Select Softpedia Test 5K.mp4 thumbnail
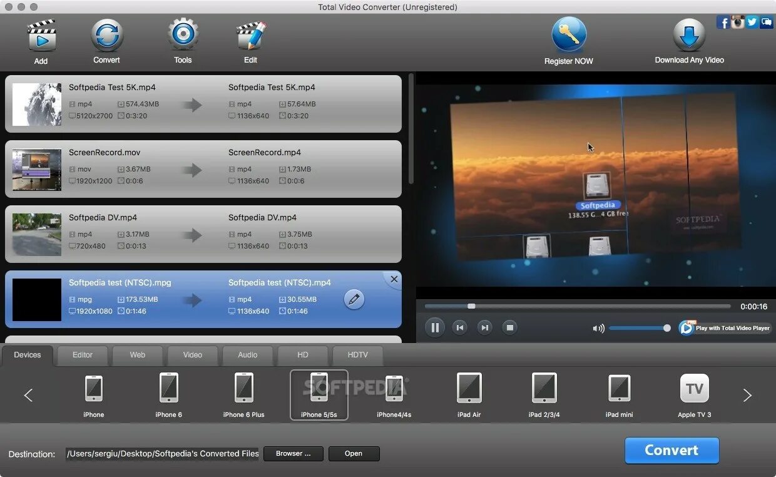The image size is (776, 477). (x=37, y=104)
